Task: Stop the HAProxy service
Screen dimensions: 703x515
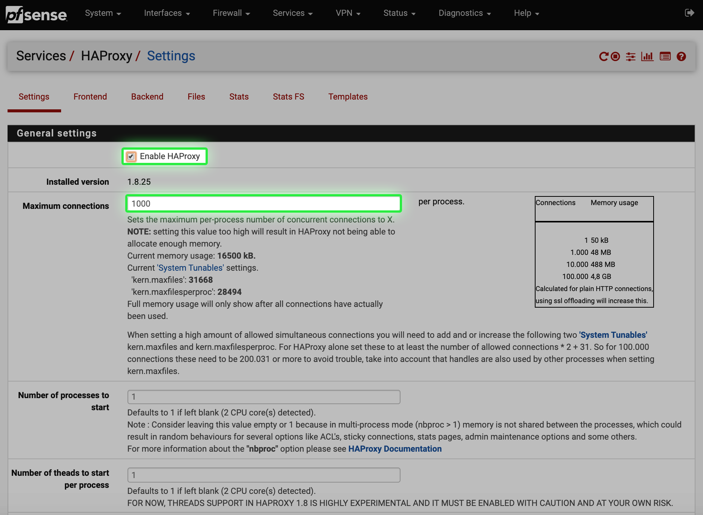Action: (x=615, y=57)
